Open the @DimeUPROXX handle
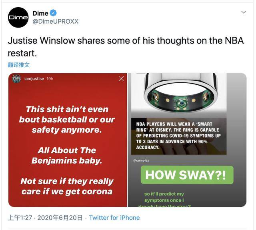 [x=56, y=21]
